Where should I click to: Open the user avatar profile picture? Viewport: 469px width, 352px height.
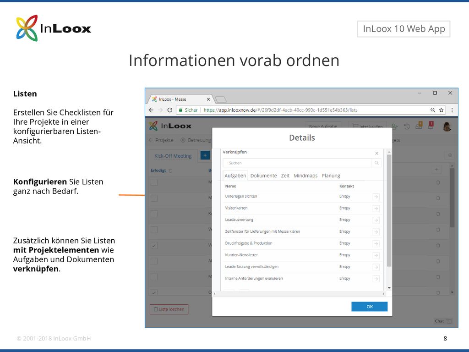click(x=447, y=126)
